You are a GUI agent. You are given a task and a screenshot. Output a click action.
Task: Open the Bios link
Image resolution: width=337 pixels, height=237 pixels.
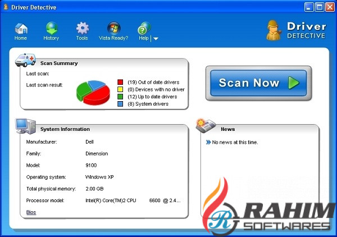[x=31, y=212]
